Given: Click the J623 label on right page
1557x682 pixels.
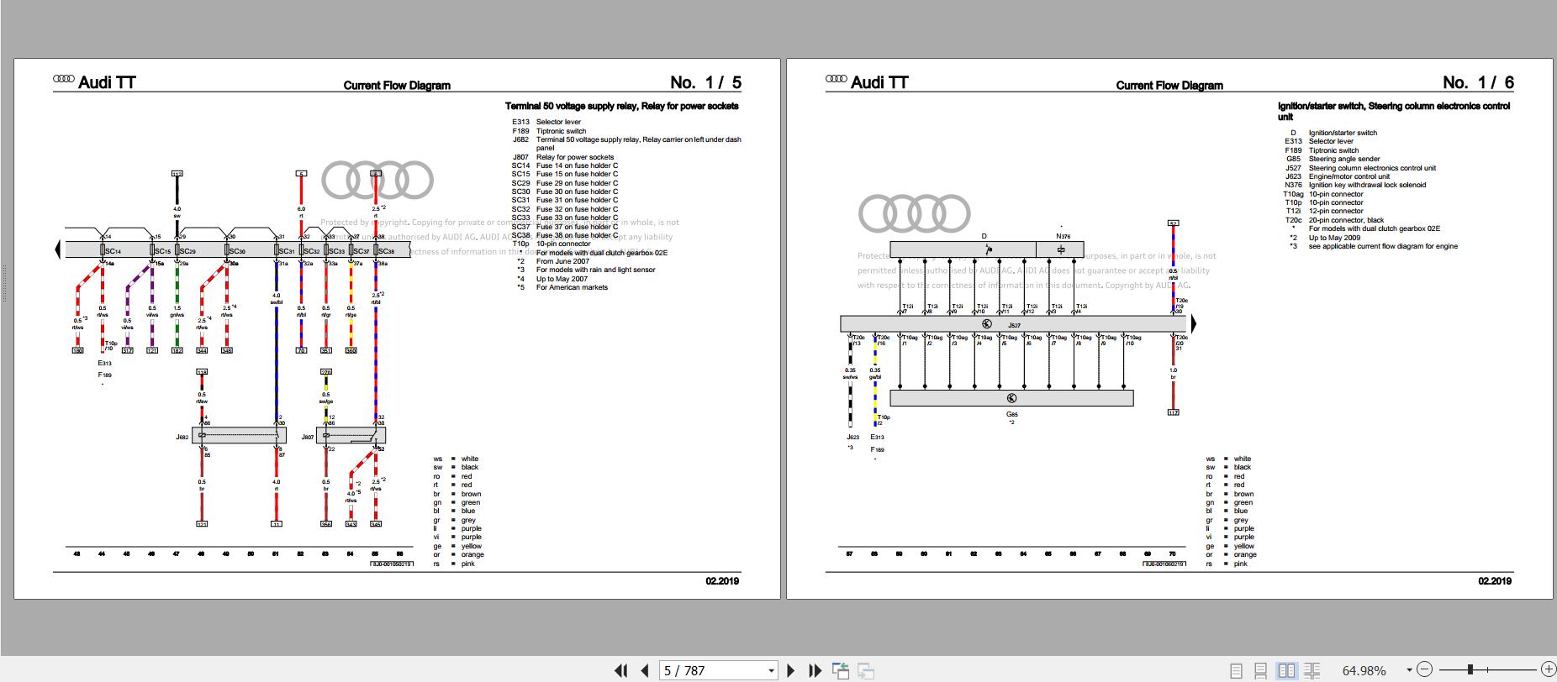Looking at the screenshot, I should [x=852, y=438].
